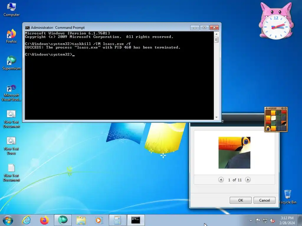Open the Recycle Bin
The height and width of the screenshot is (226, 302).
[x=288, y=197]
